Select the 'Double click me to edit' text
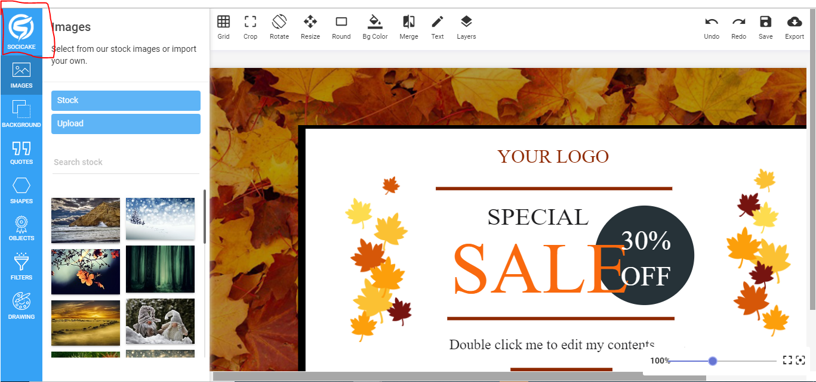Screen dimensions: 816x382 (x=552, y=344)
